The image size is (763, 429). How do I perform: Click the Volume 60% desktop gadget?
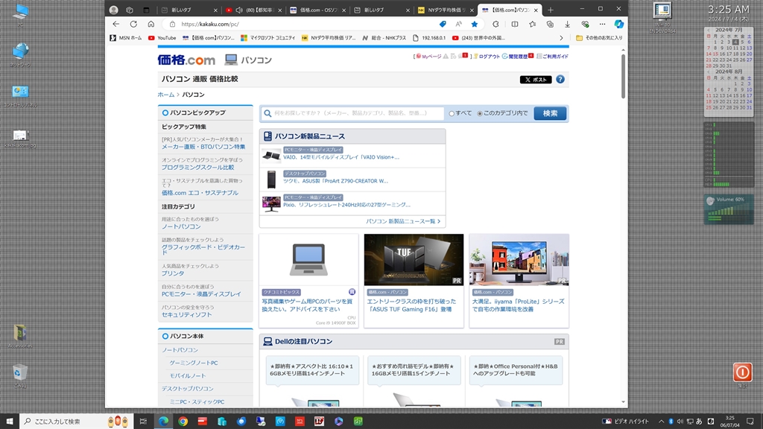pos(729,209)
